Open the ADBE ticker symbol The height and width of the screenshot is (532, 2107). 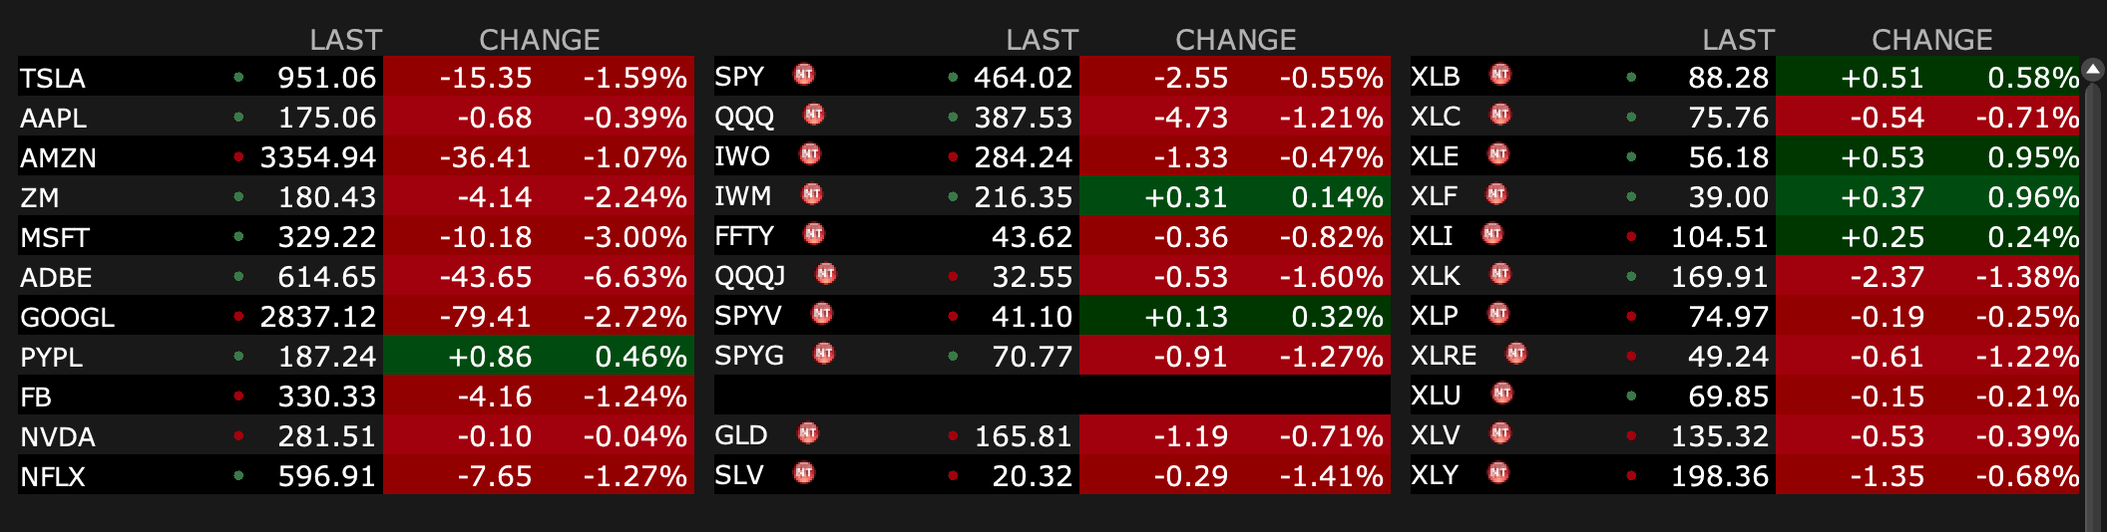[x=56, y=277]
